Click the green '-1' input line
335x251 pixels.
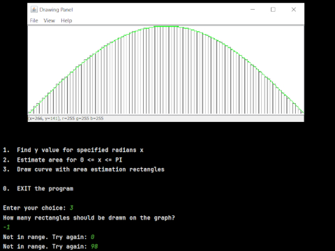click(x=6, y=227)
